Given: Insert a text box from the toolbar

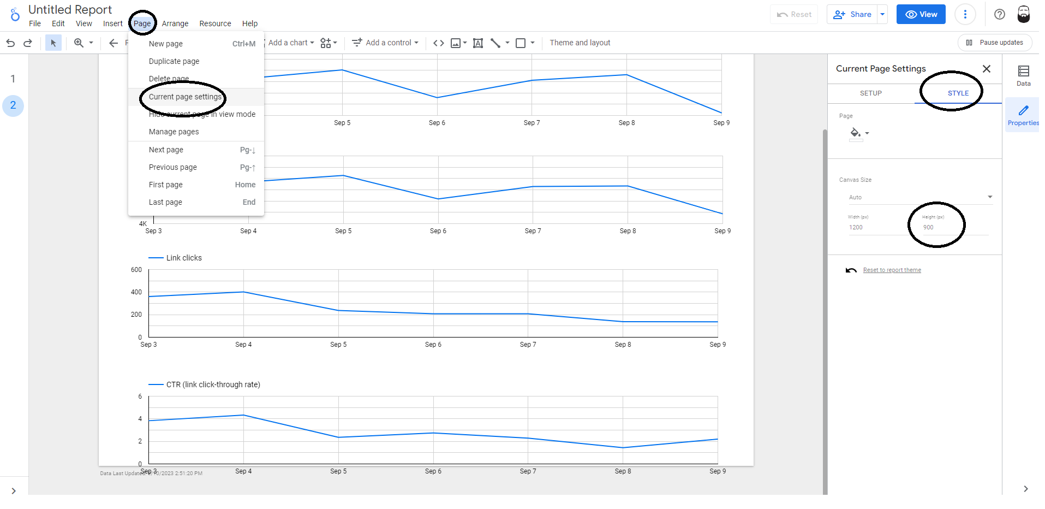Looking at the screenshot, I should tap(477, 43).
